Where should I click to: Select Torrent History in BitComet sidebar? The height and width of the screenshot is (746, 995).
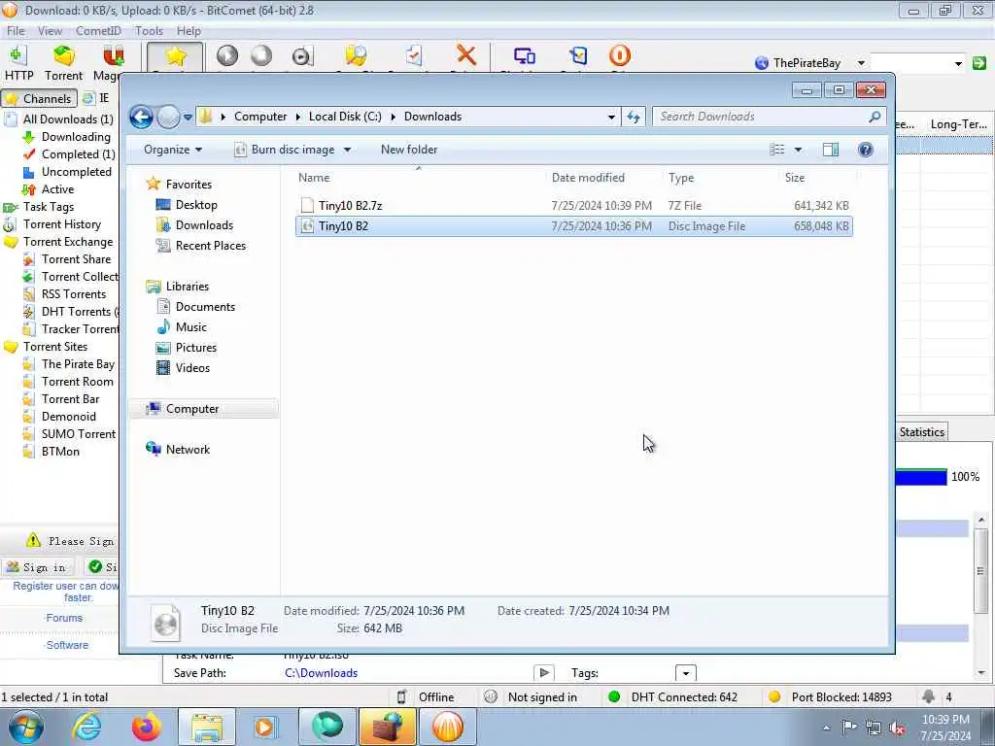[61, 224]
